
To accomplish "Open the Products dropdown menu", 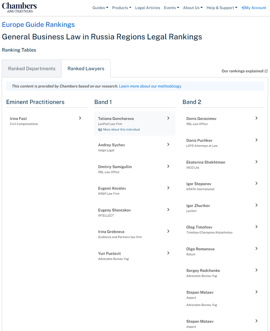I will click(x=122, y=8).
